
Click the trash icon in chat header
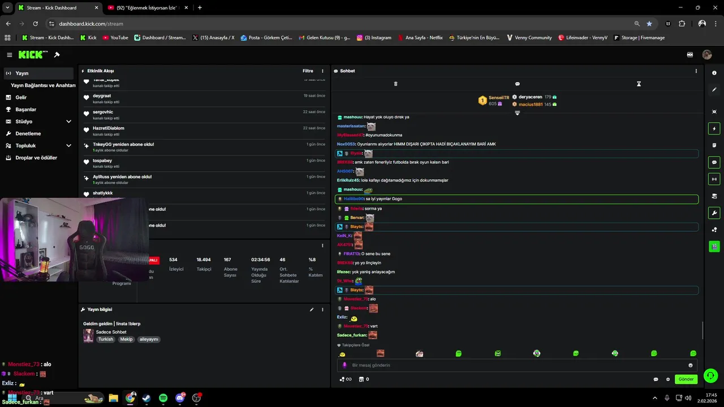(x=395, y=84)
